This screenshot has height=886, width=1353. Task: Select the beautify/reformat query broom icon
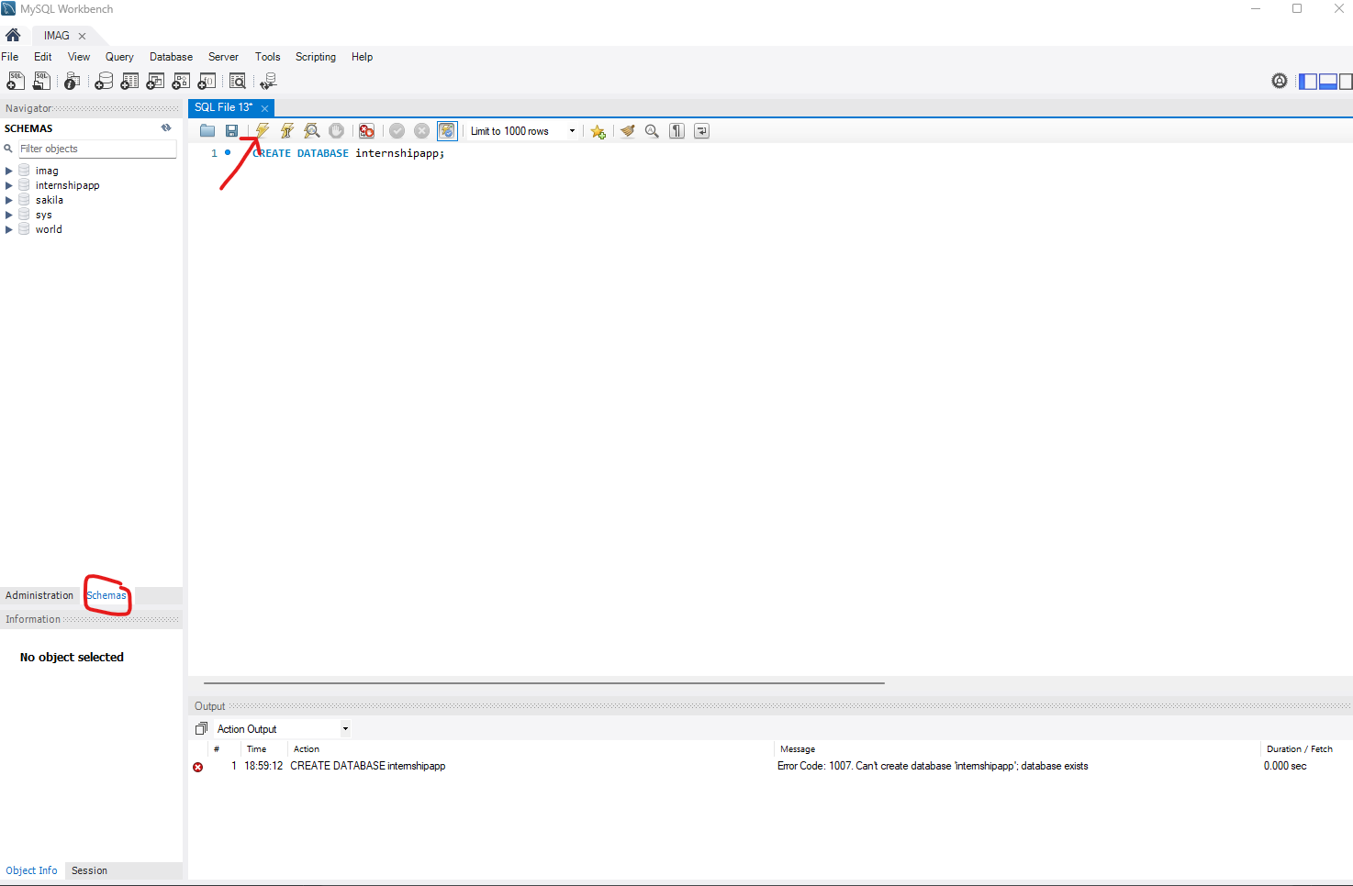pyautogui.click(x=627, y=130)
